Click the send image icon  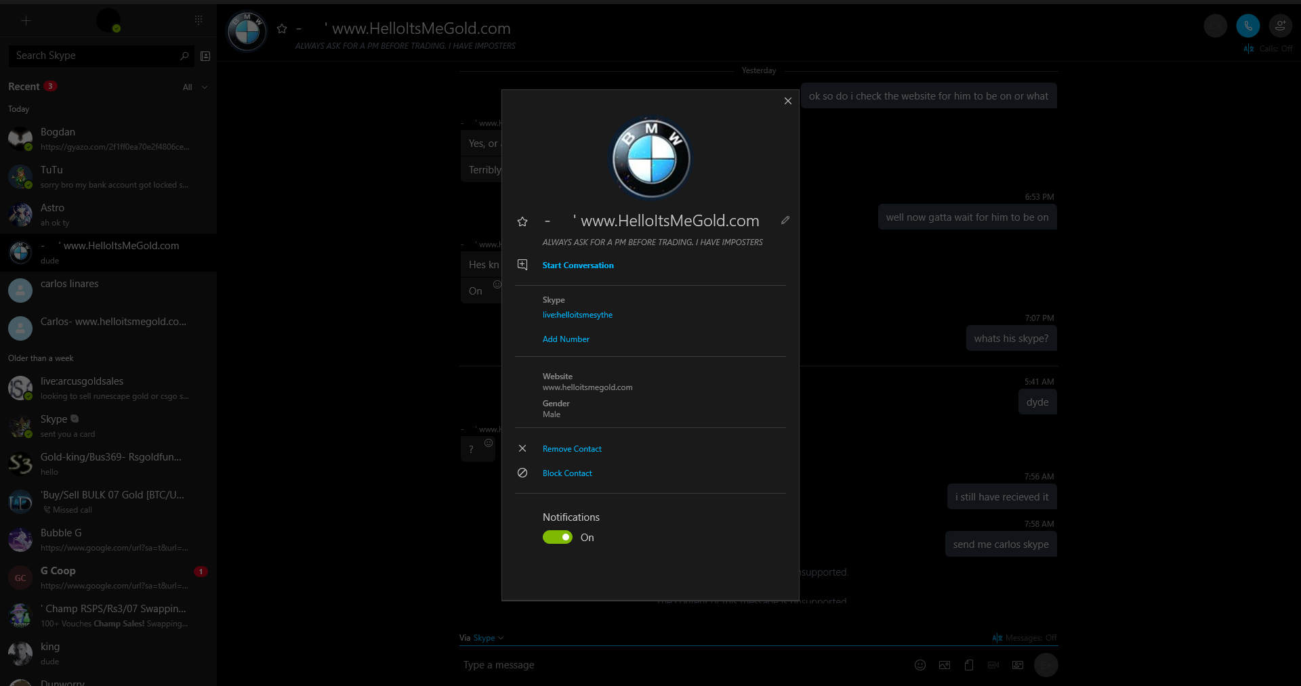tap(945, 665)
